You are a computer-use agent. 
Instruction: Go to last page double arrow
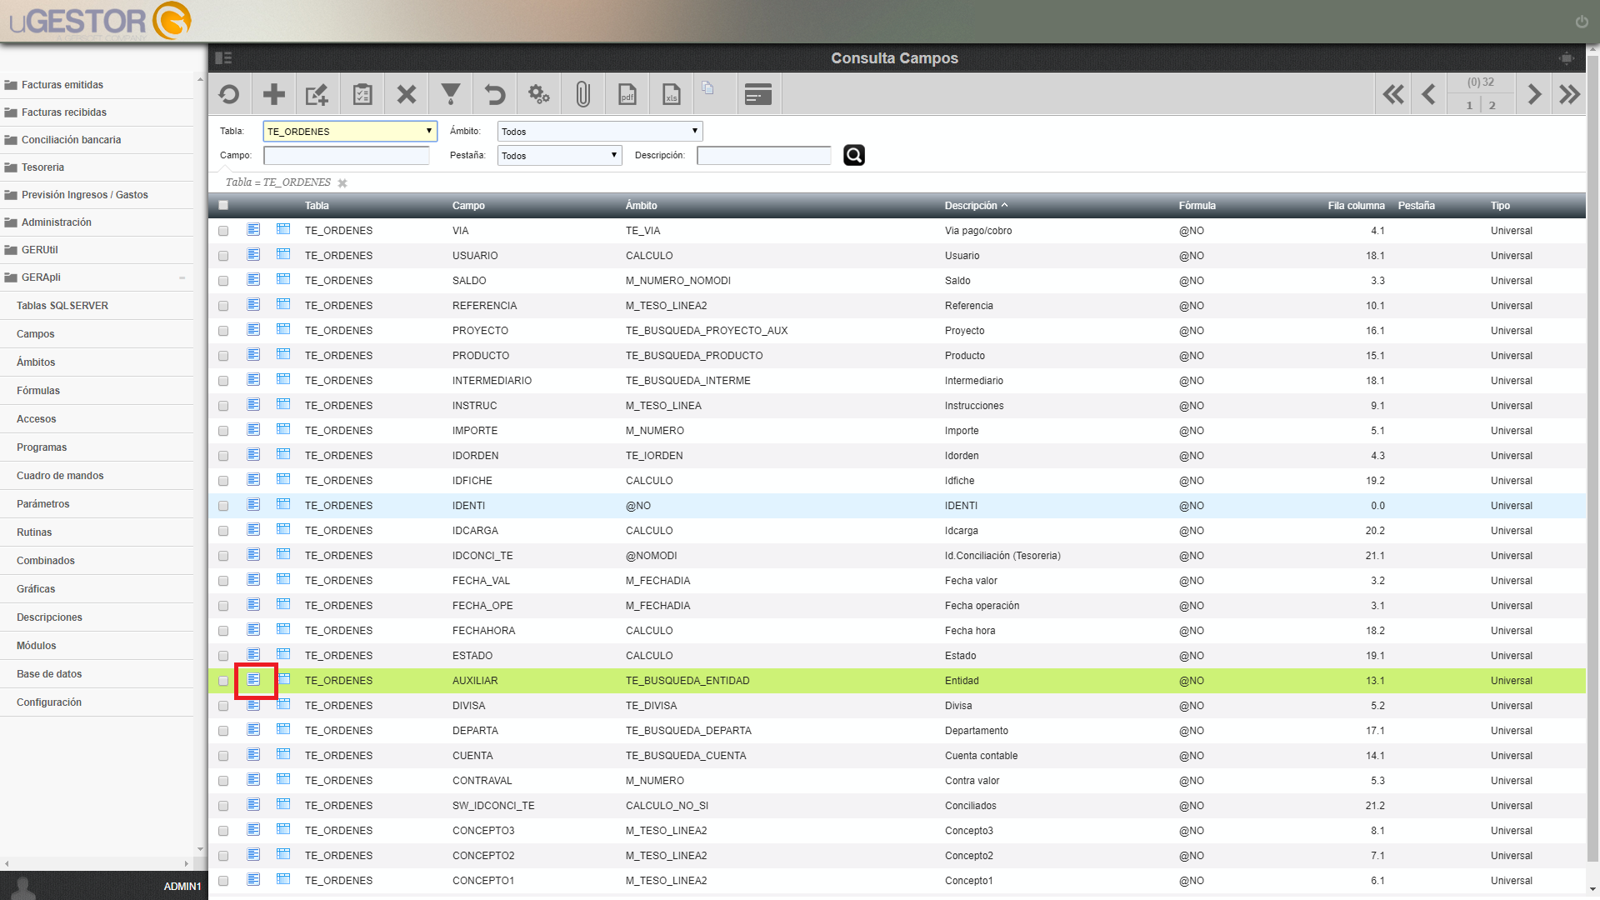coord(1570,94)
